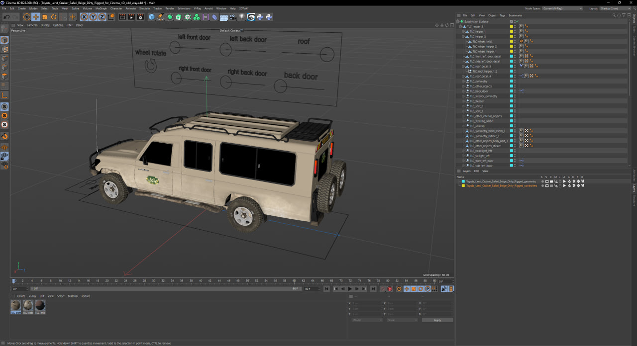
Task: Select the TLC_exte material thumbnail
Action: (x=28, y=305)
